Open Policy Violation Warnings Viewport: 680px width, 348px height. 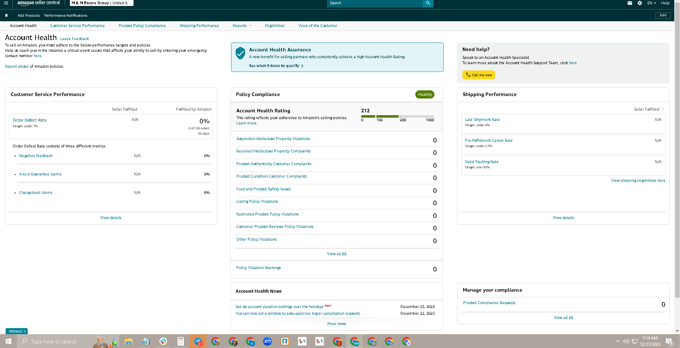[259, 268]
